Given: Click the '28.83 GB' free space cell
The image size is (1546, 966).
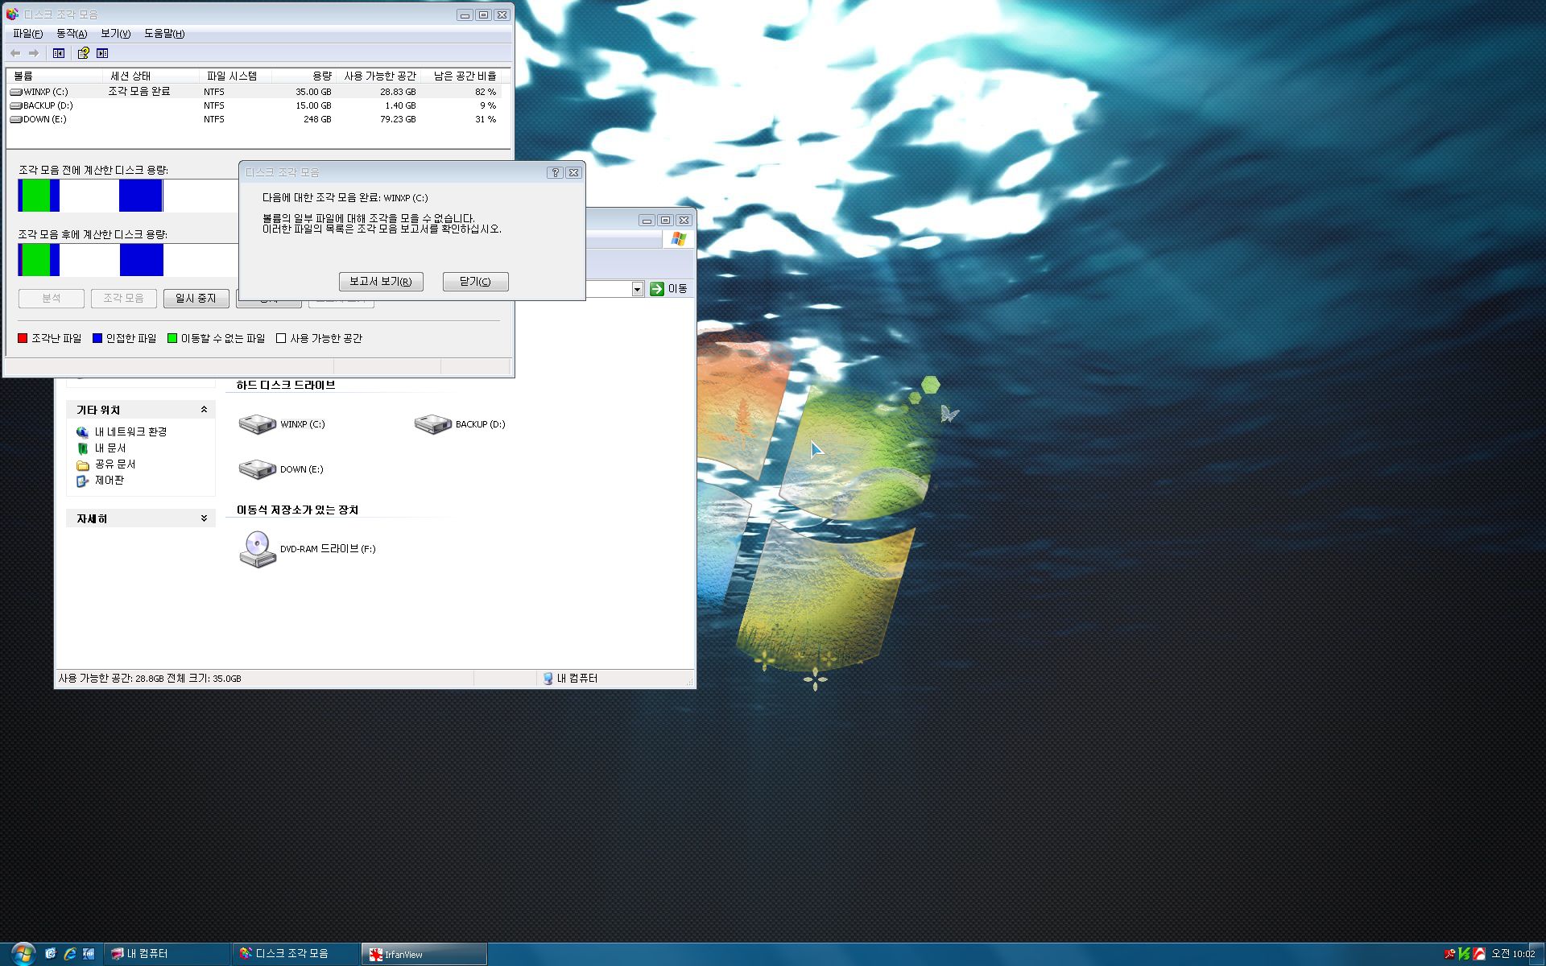Looking at the screenshot, I should click(x=398, y=92).
